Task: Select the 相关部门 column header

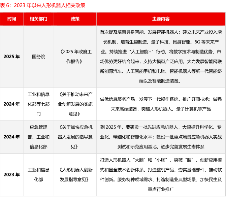Action: coord(38,19)
